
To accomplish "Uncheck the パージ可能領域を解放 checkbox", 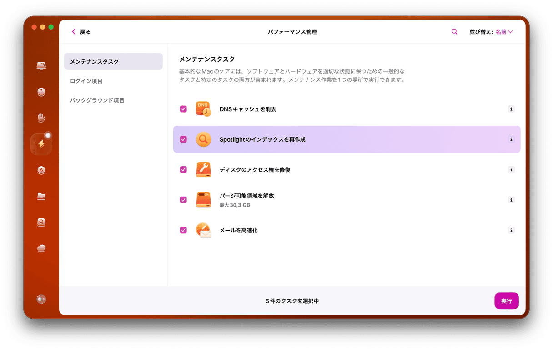I will pyautogui.click(x=183, y=200).
